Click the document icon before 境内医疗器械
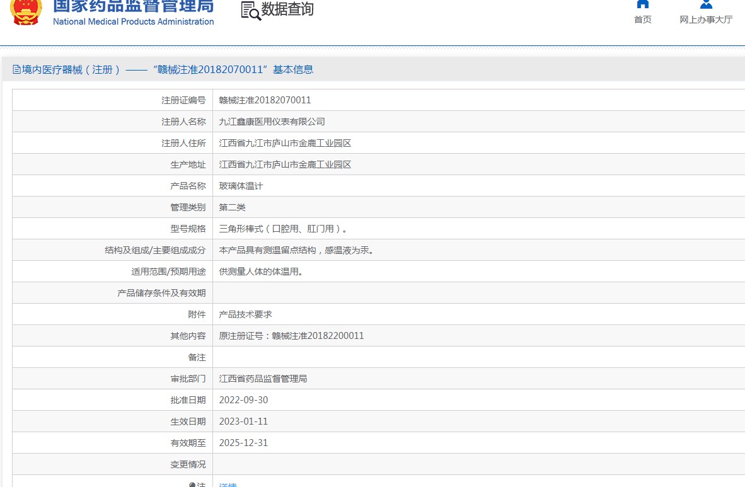Screen dimensions: 745x487 (17, 70)
